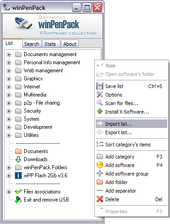
Task: Click the red X Delete icon
Action: [100, 199]
